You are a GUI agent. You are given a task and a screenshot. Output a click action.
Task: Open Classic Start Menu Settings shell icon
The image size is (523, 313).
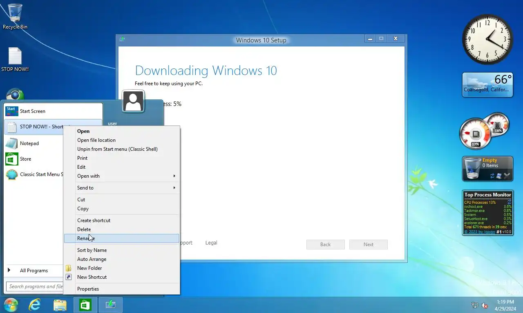click(x=11, y=174)
